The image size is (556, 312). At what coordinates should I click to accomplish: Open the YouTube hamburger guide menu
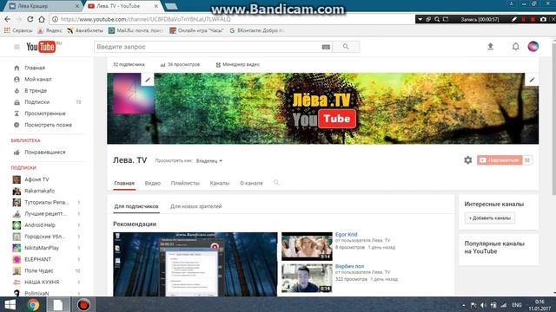point(17,47)
